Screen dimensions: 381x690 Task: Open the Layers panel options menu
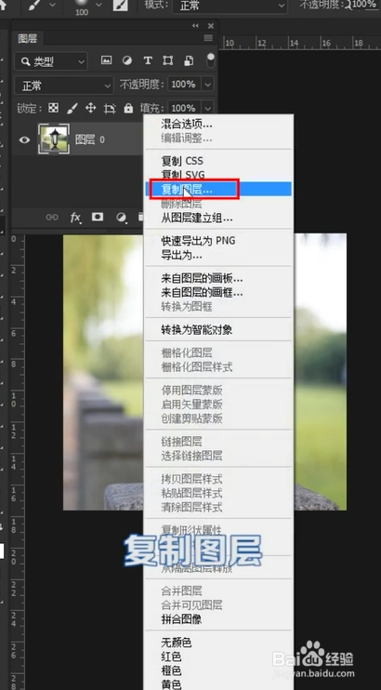(x=208, y=38)
